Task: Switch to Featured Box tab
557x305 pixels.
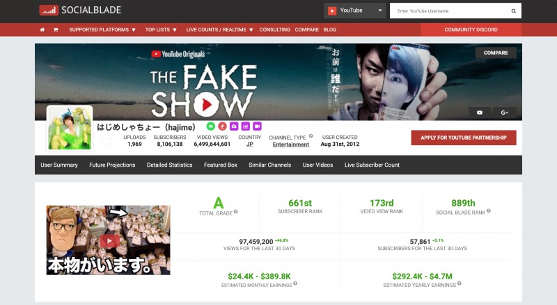Action: pyautogui.click(x=221, y=165)
